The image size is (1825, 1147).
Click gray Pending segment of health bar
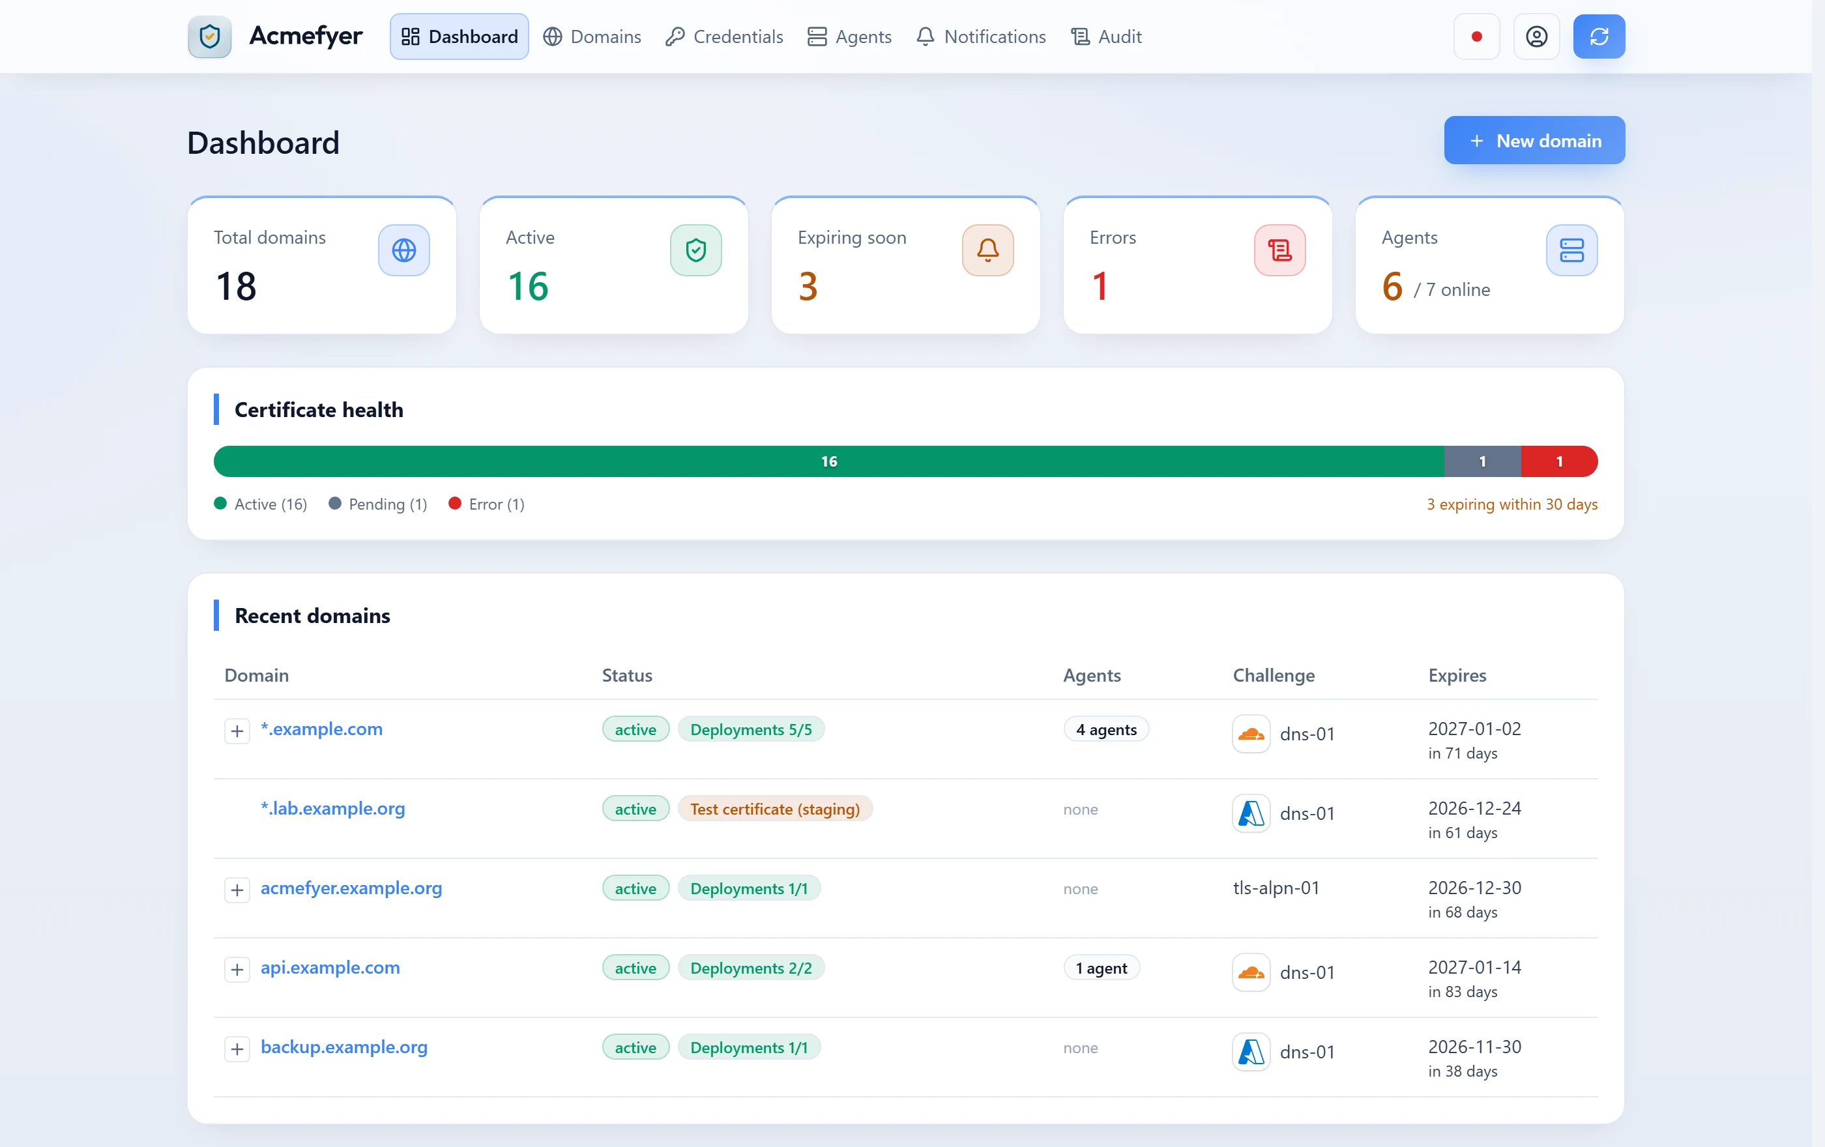(x=1482, y=461)
